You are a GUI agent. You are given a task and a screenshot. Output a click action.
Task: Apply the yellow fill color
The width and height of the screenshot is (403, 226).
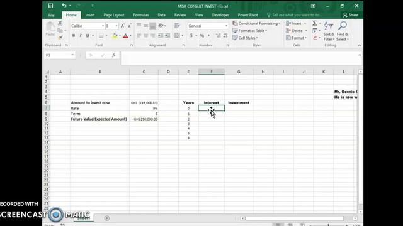115,36
